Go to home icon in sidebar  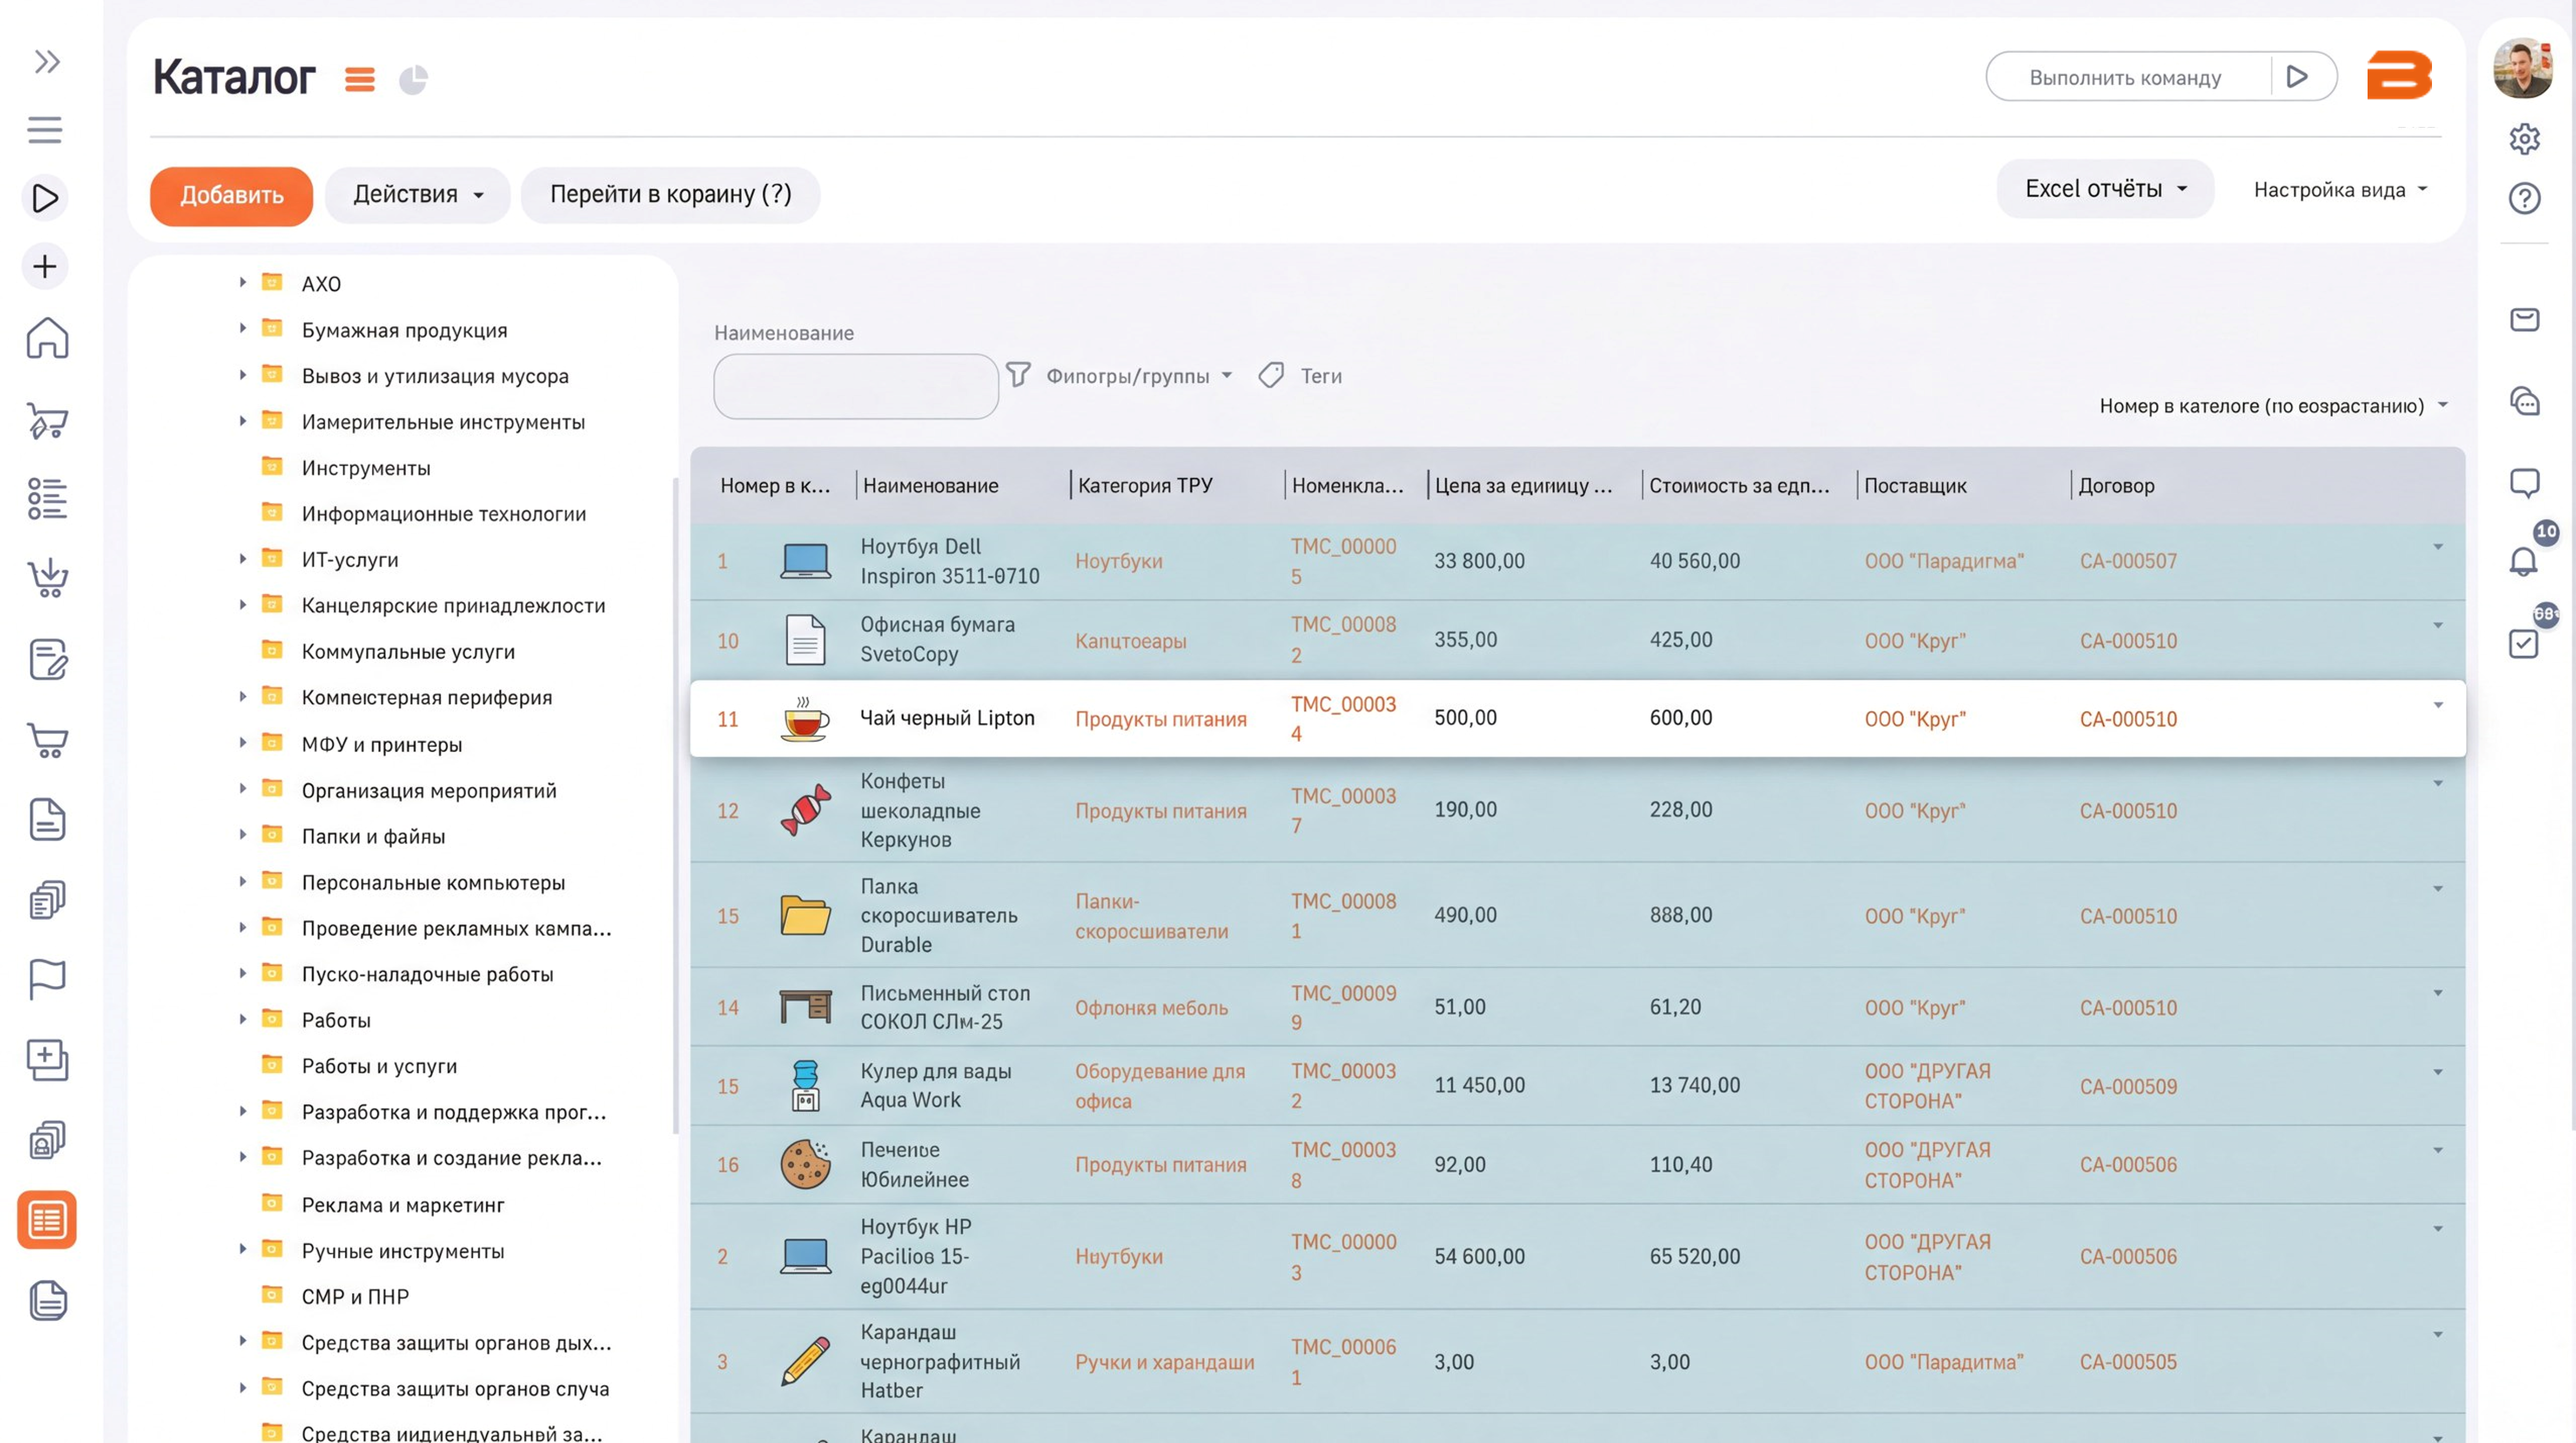[47, 338]
